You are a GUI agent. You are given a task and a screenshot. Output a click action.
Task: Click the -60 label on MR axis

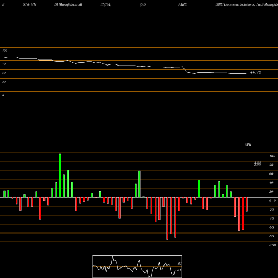point(271,227)
